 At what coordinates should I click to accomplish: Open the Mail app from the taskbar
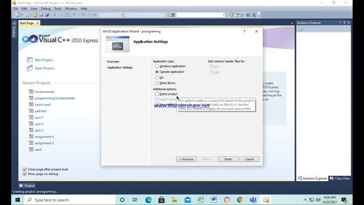coord(188,200)
